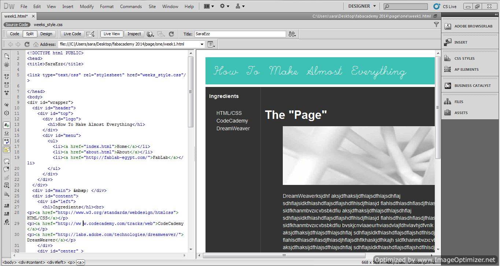Move or convert CSS icon
This screenshot has height=266, width=500.
click(7, 194)
